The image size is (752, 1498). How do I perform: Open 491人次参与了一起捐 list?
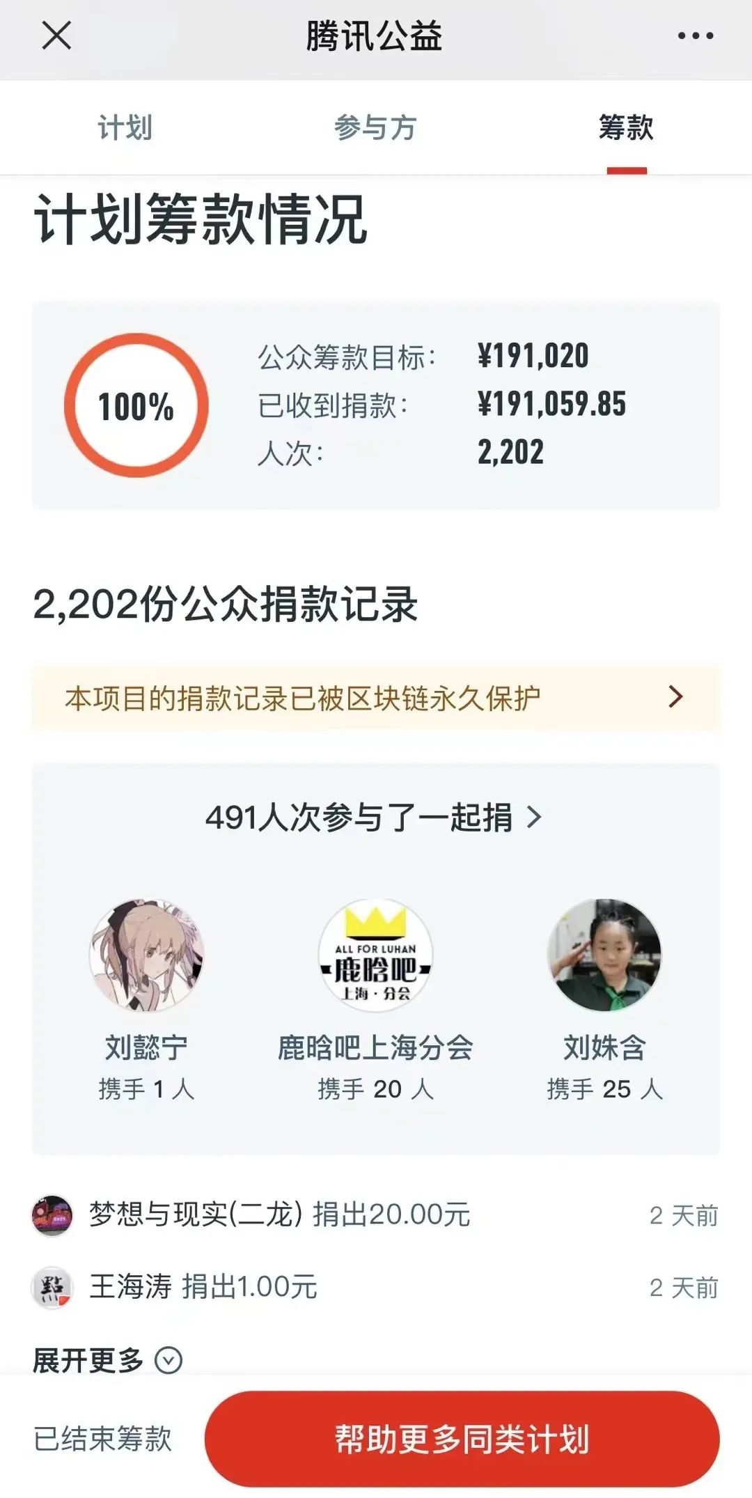pyautogui.click(x=359, y=817)
